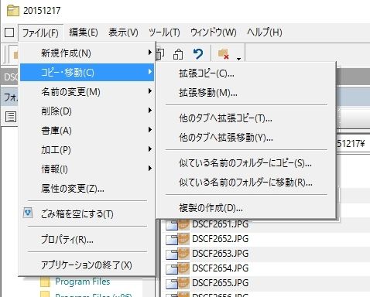Viewport: 370px width, 297px height.
Task: Open the ファイル(F) menu
Action: click(x=40, y=32)
